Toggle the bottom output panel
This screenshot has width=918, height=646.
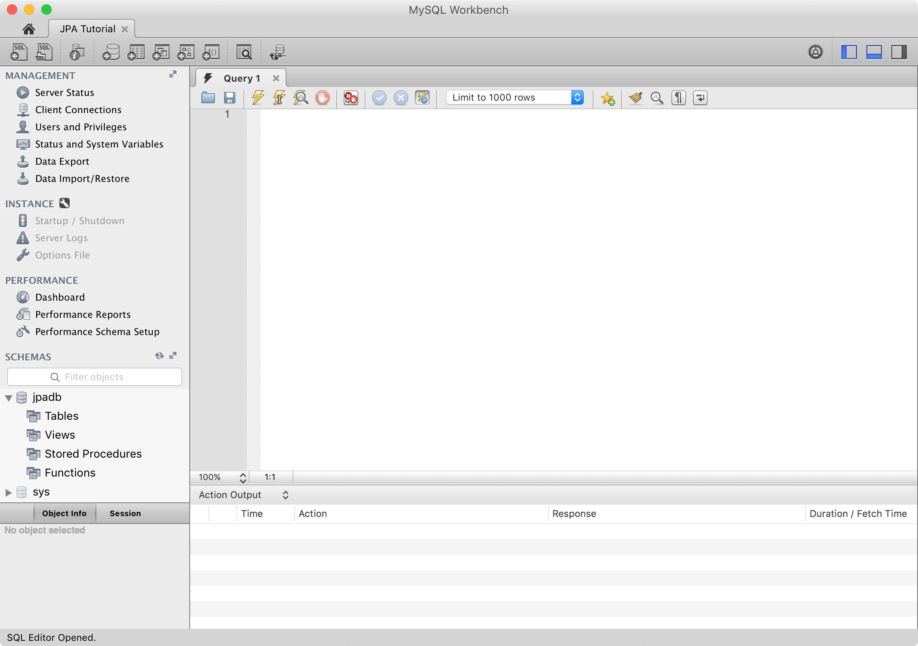874,52
